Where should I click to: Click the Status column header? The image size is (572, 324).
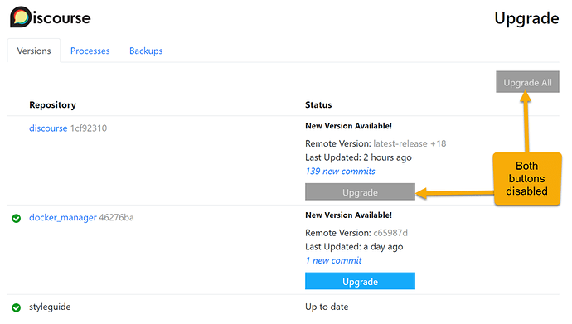click(x=318, y=105)
